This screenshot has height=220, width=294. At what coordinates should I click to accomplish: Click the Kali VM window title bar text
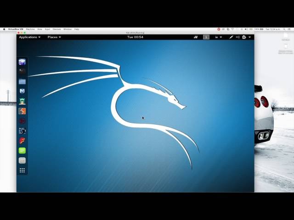(135, 33)
